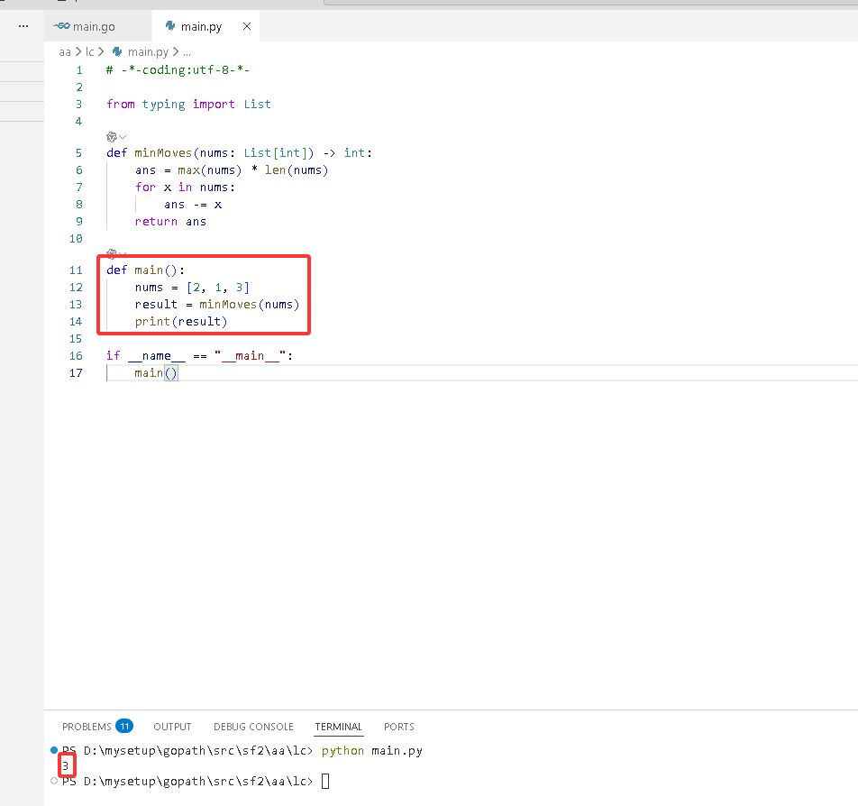Open the 'aa' breadcrumb folder
The height and width of the screenshot is (806, 858).
click(x=65, y=52)
